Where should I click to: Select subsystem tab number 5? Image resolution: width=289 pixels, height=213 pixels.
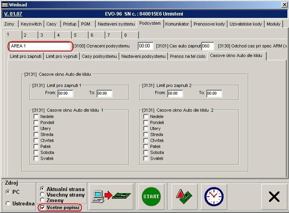pyautogui.click(x=75, y=35)
